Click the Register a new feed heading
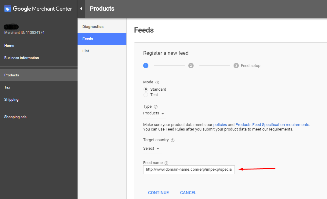This screenshot has height=199, width=327. tap(166, 53)
